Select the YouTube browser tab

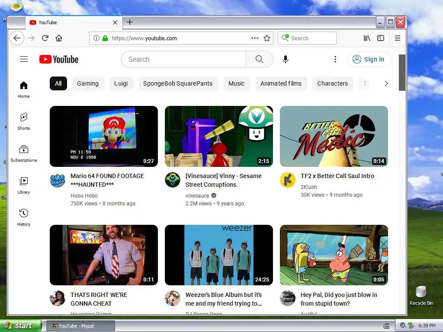pos(74,22)
